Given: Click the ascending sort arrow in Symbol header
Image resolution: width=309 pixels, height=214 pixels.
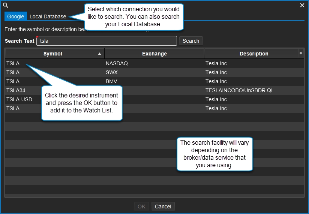Looking at the screenshot, I should (x=99, y=54).
